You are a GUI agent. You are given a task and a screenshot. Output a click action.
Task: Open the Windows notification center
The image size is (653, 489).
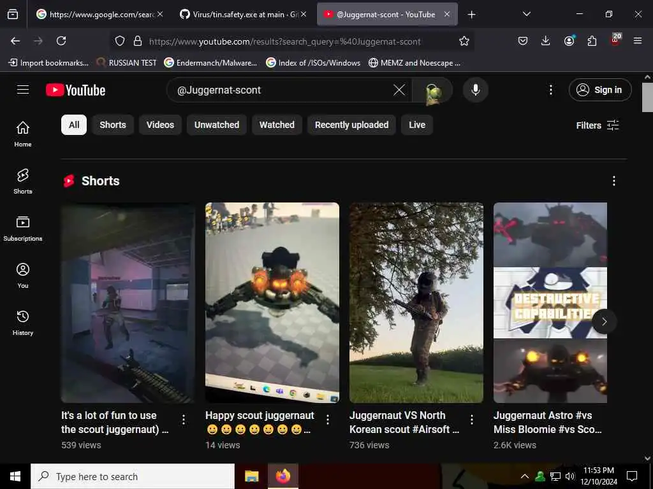[x=632, y=476]
